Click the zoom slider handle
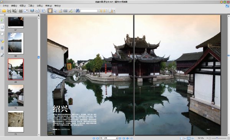230x140 pixels. pos(217,138)
